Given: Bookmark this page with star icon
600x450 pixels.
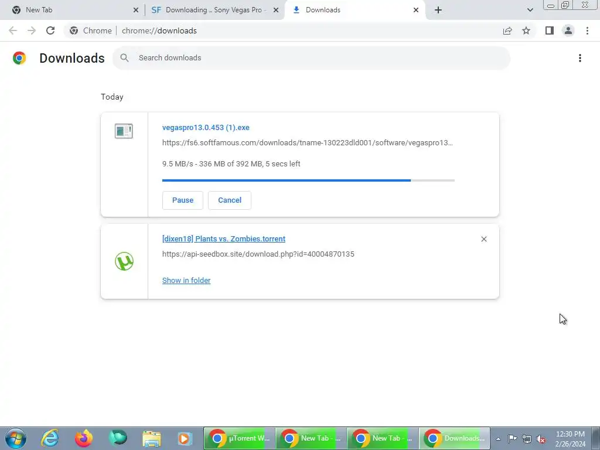Looking at the screenshot, I should (526, 30).
